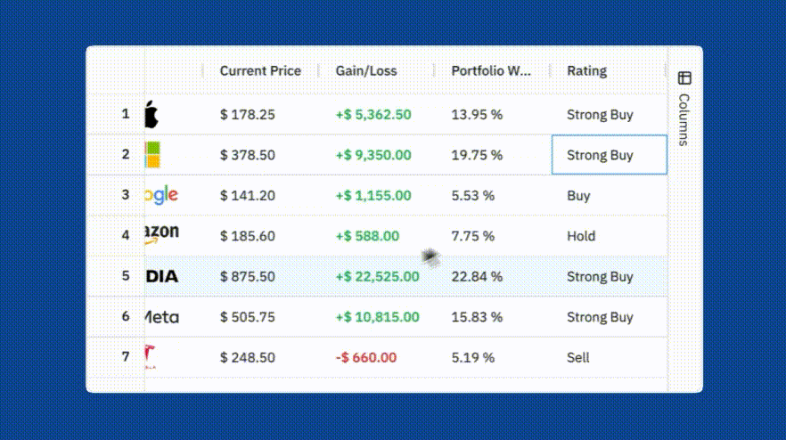This screenshot has width=786, height=440.
Task: Click the Columns panel table icon
Action: point(684,78)
